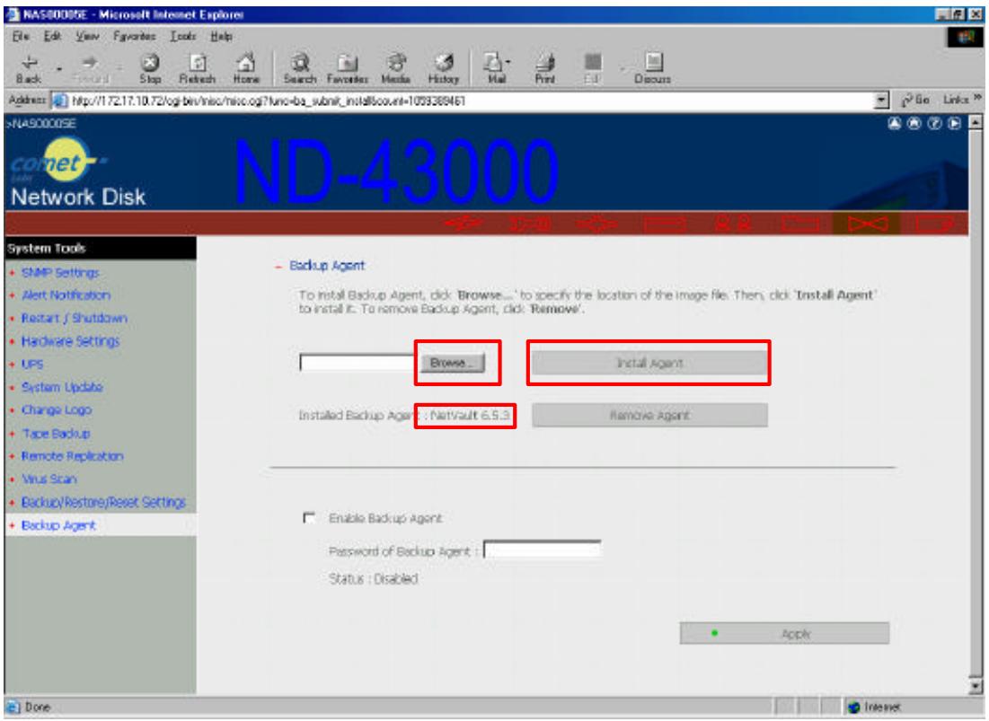989x721 pixels.
Task: Open the Hardware Settings link
Action: click(x=71, y=341)
